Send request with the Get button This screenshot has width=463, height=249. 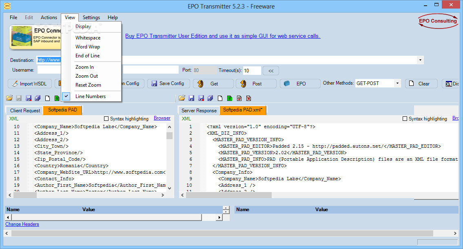(x=213, y=84)
